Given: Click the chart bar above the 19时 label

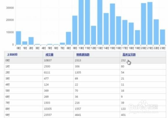Looking at the screenshot, I should pos(137,38).
